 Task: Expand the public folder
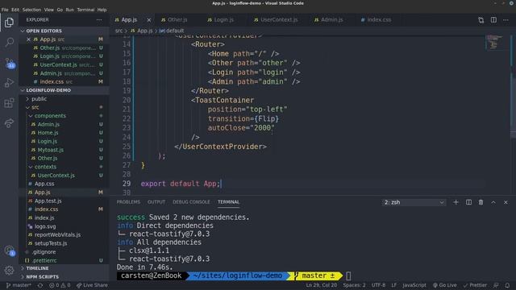(40, 98)
